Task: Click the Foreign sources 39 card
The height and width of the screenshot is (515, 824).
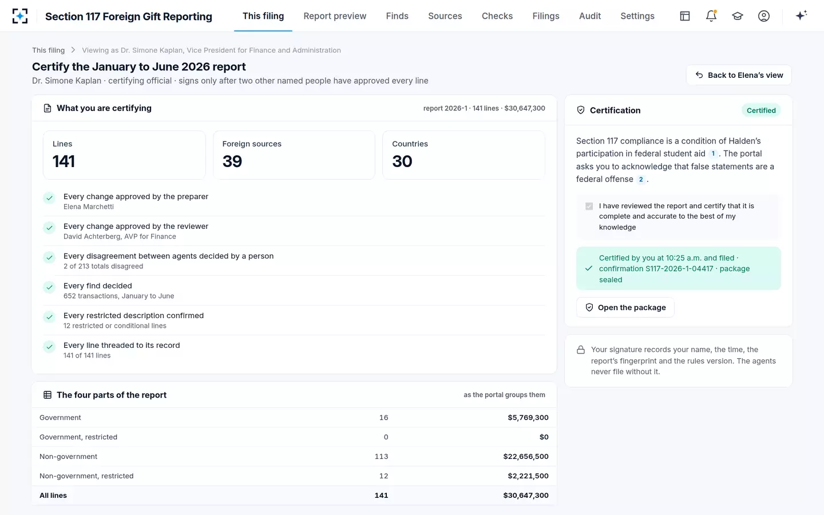Action: click(294, 155)
